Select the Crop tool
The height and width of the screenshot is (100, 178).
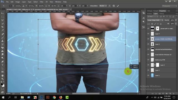(3, 27)
